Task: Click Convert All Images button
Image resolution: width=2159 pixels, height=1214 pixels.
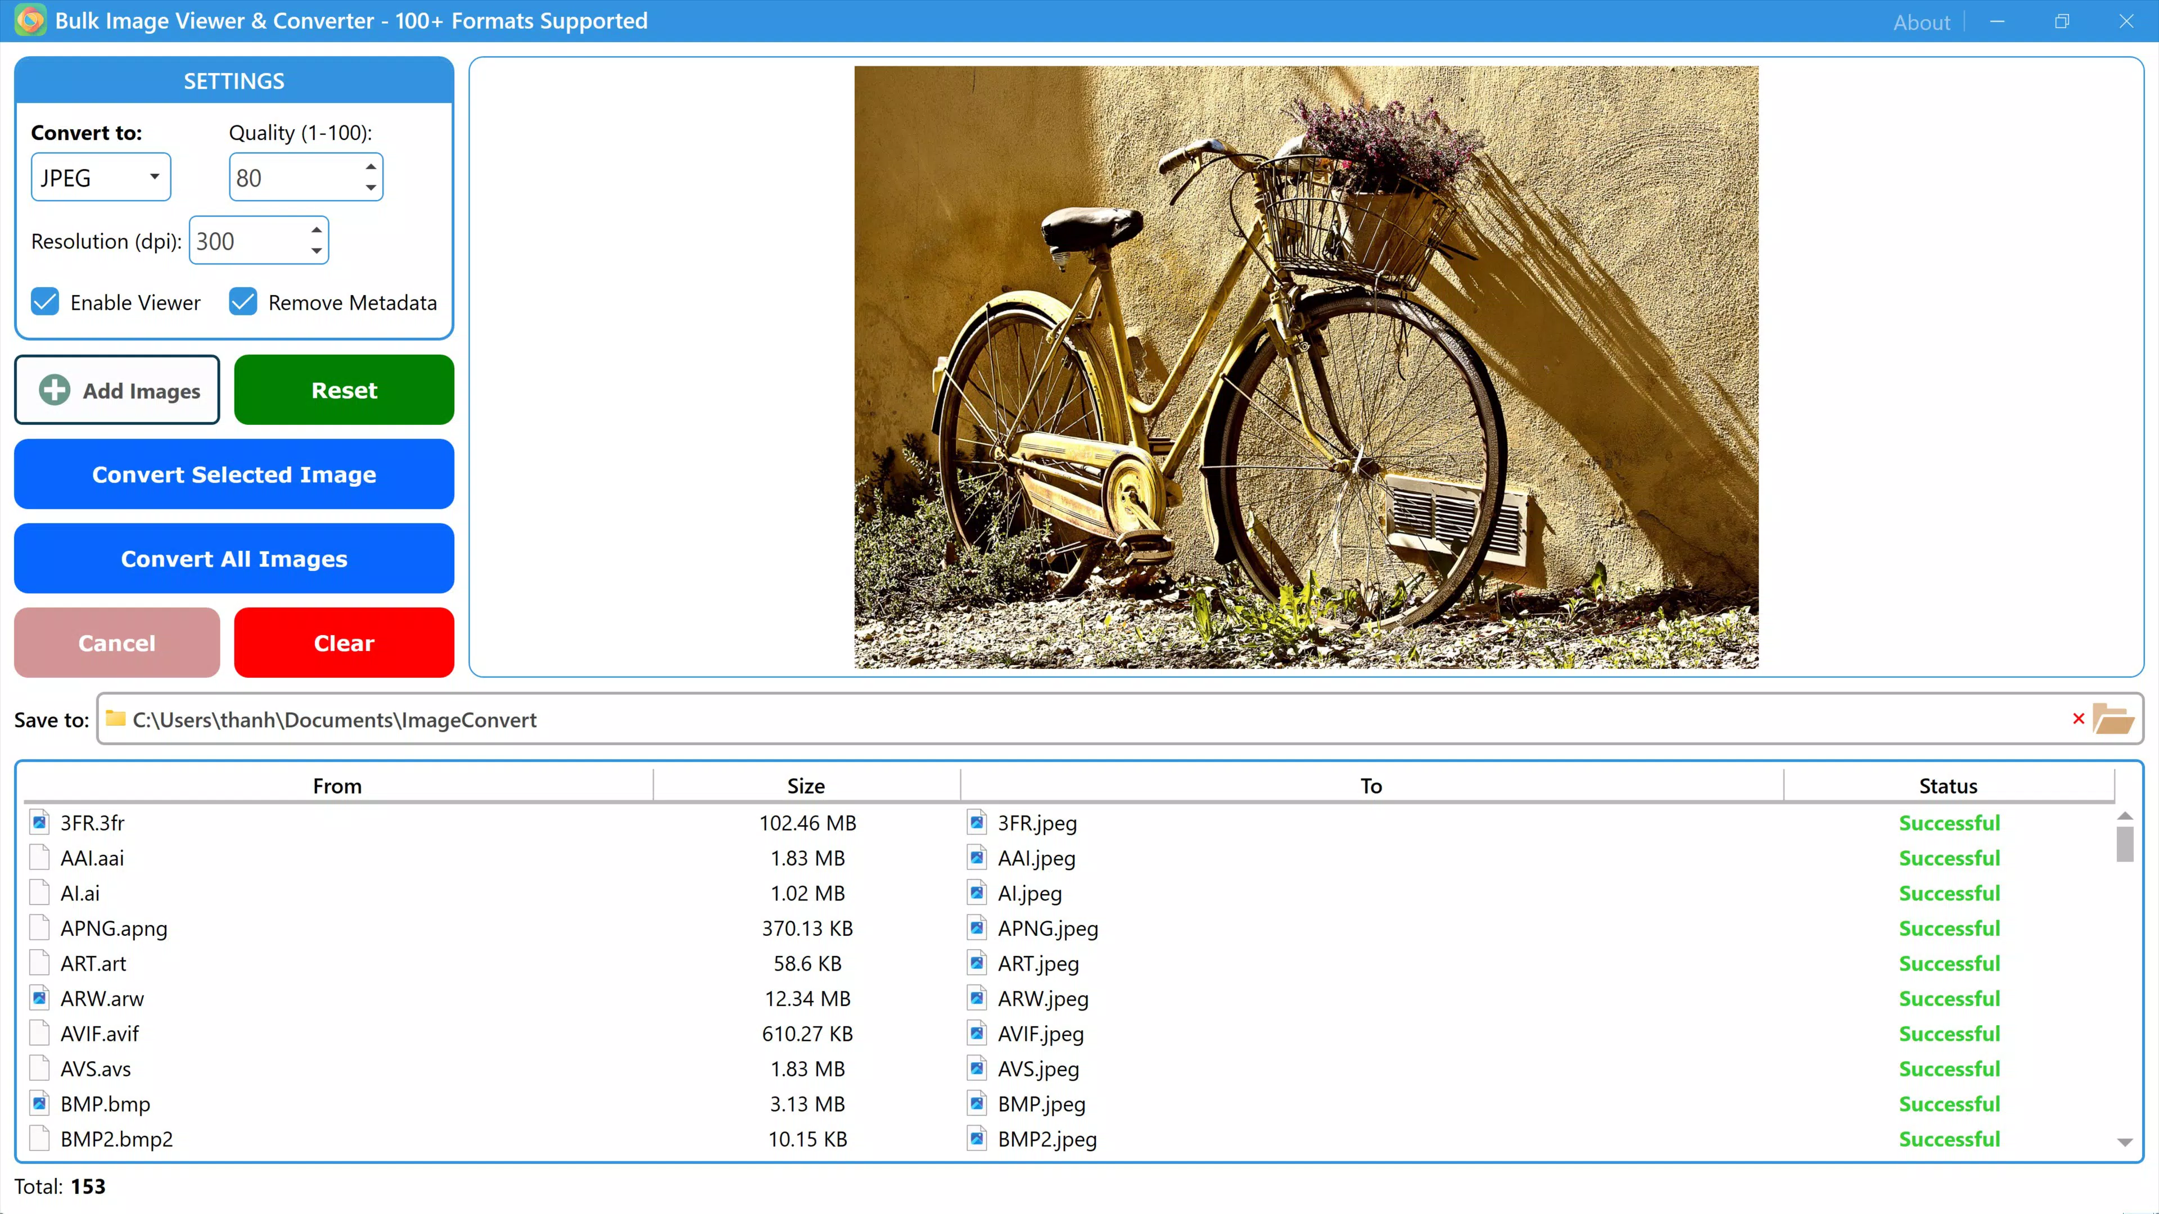Action: point(234,559)
